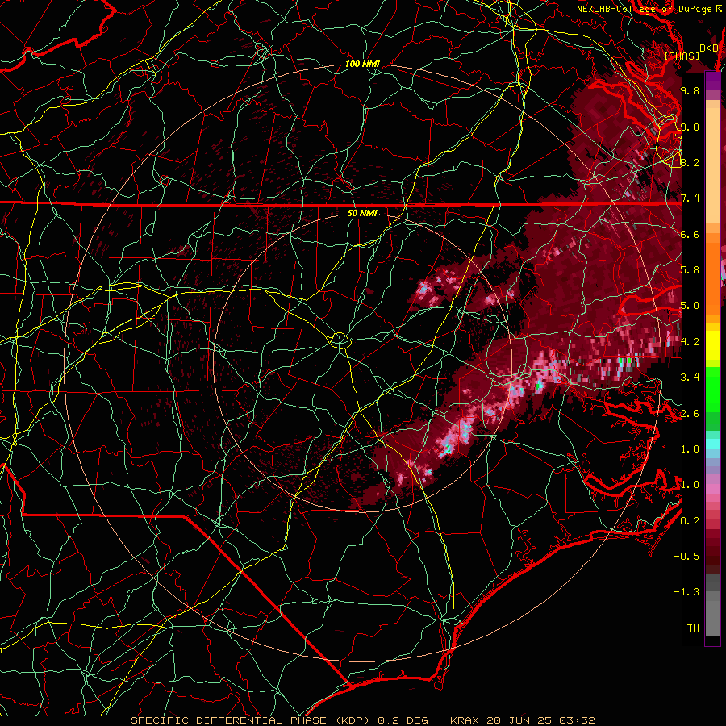Click the orange segment of the color bar
Viewport: 726px width, 726px height.
[712, 277]
